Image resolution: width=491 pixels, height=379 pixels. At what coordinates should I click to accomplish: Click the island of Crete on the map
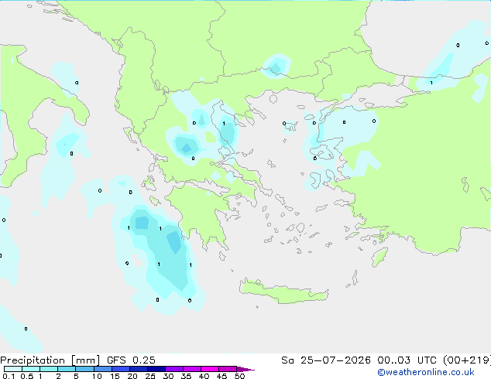click(x=283, y=292)
